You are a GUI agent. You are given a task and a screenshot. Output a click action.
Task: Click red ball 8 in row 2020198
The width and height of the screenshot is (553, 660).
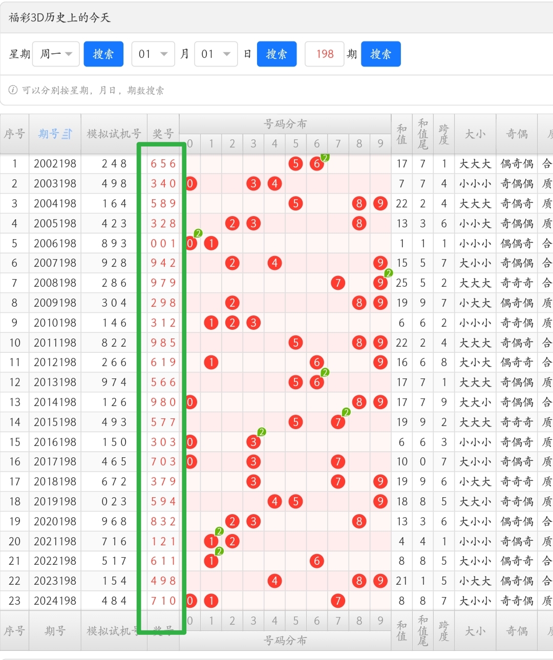pyautogui.click(x=359, y=521)
